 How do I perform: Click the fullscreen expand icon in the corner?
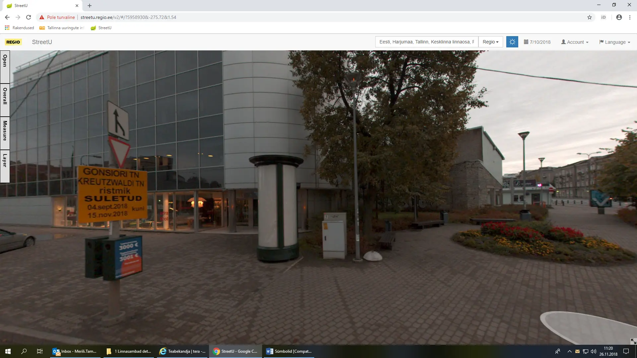pos(633,341)
